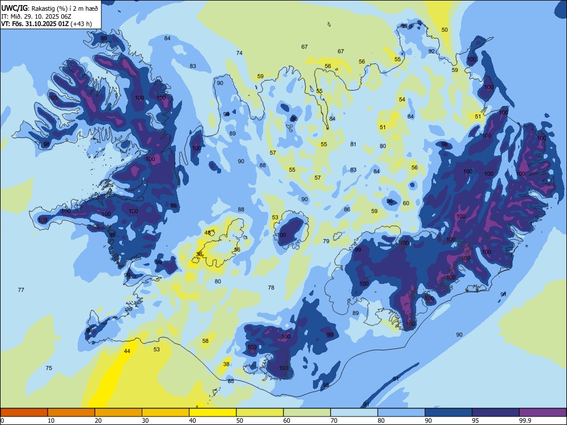This screenshot has width=567, height=425.
Task: Click the humidity value '44' in the yellow band
Action: [x=127, y=351]
